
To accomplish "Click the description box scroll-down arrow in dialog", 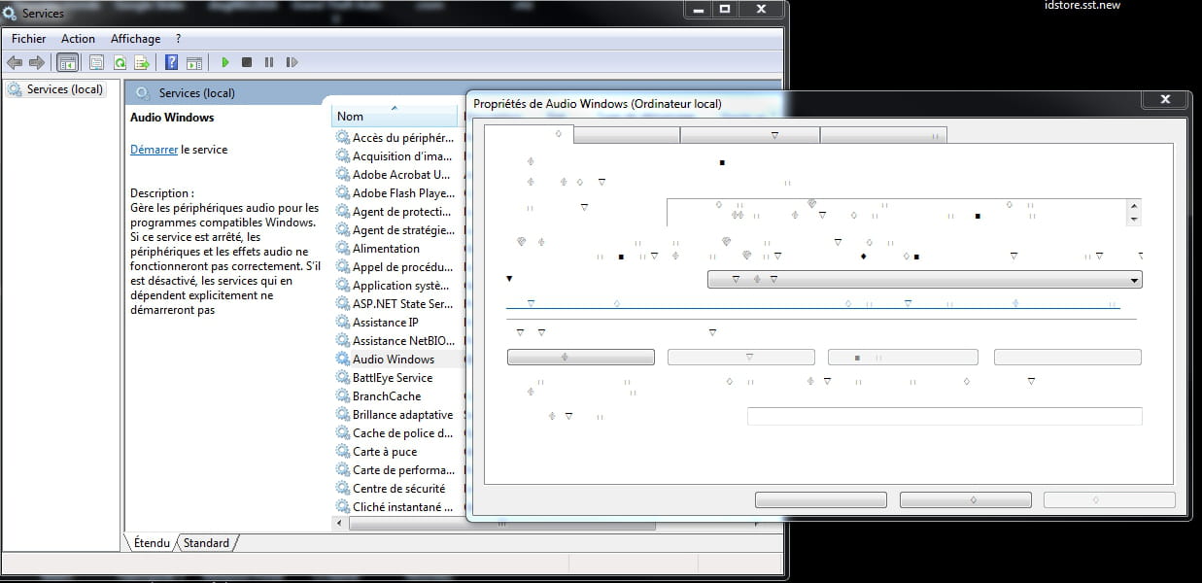I will [1133, 220].
